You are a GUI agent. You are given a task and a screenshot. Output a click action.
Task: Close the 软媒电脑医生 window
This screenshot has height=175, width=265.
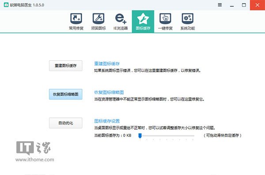pos(257,5)
